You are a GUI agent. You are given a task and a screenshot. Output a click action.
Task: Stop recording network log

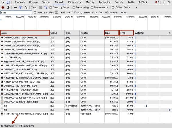3,7
